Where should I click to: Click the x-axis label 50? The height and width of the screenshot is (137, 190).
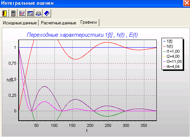[36, 125]
